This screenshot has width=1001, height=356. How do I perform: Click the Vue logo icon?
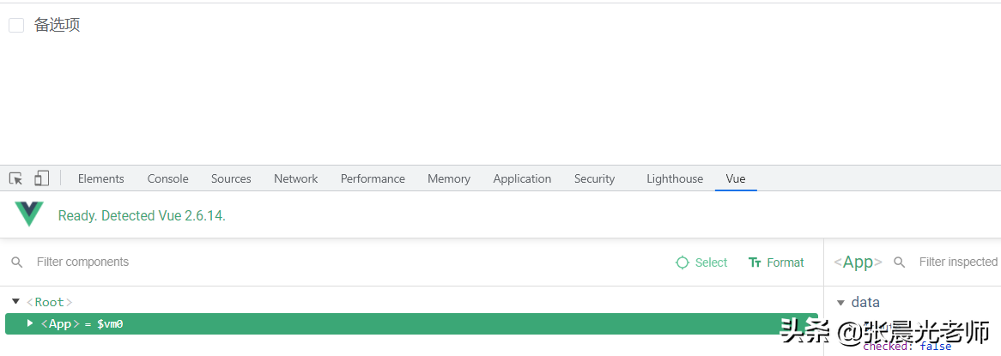(x=29, y=214)
